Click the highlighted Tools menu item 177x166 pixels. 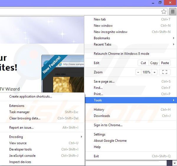point(130,100)
